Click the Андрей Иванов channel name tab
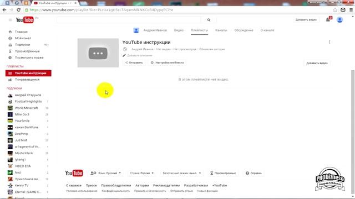355x199 pixels. (x=155, y=30)
